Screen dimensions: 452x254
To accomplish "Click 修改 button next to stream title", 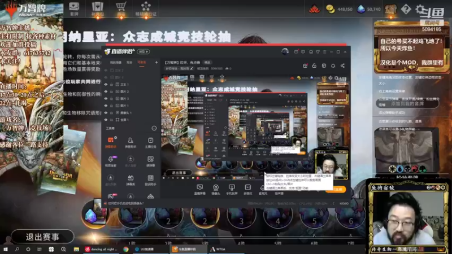I will click(207, 62).
